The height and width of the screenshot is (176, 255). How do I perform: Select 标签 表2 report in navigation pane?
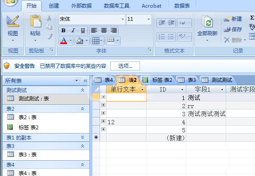[46, 127]
